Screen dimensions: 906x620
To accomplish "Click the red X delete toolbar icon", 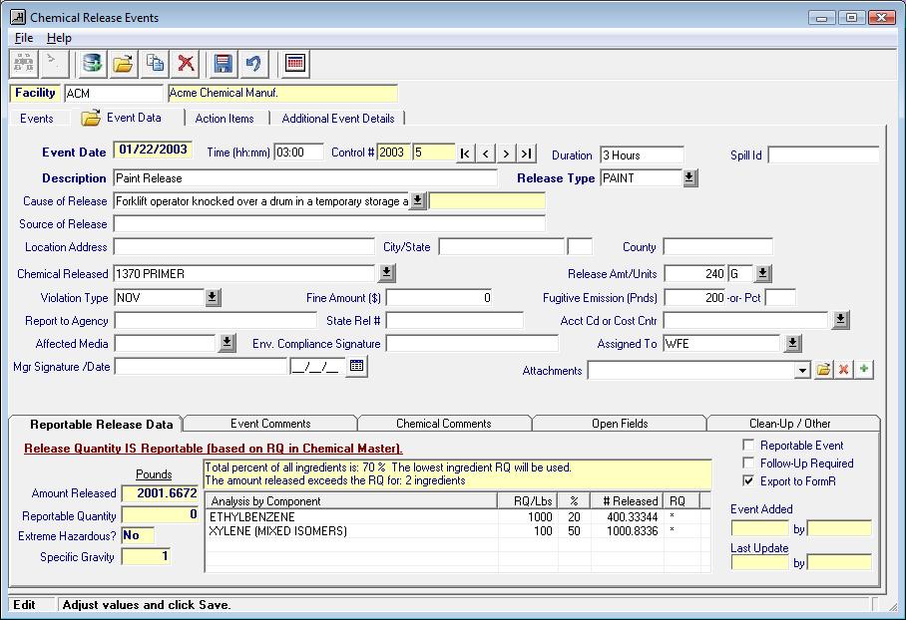I will (x=186, y=63).
